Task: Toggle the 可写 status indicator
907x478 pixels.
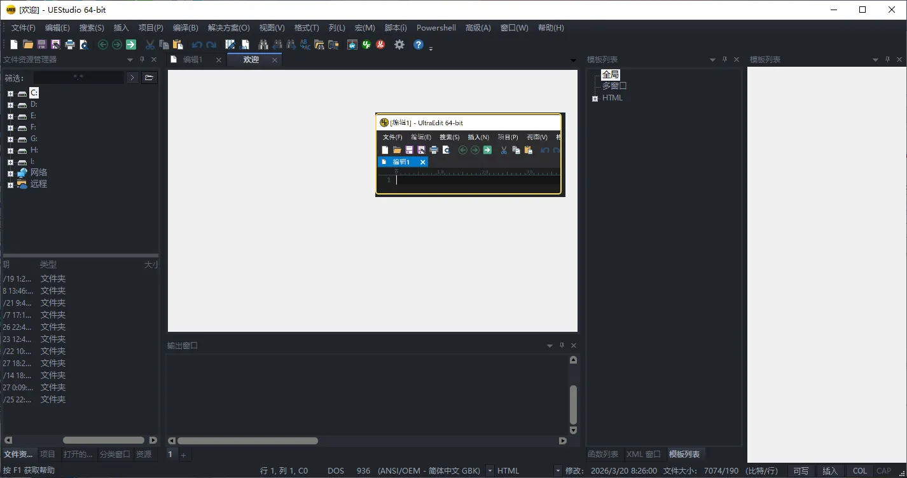Action: coord(801,470)
